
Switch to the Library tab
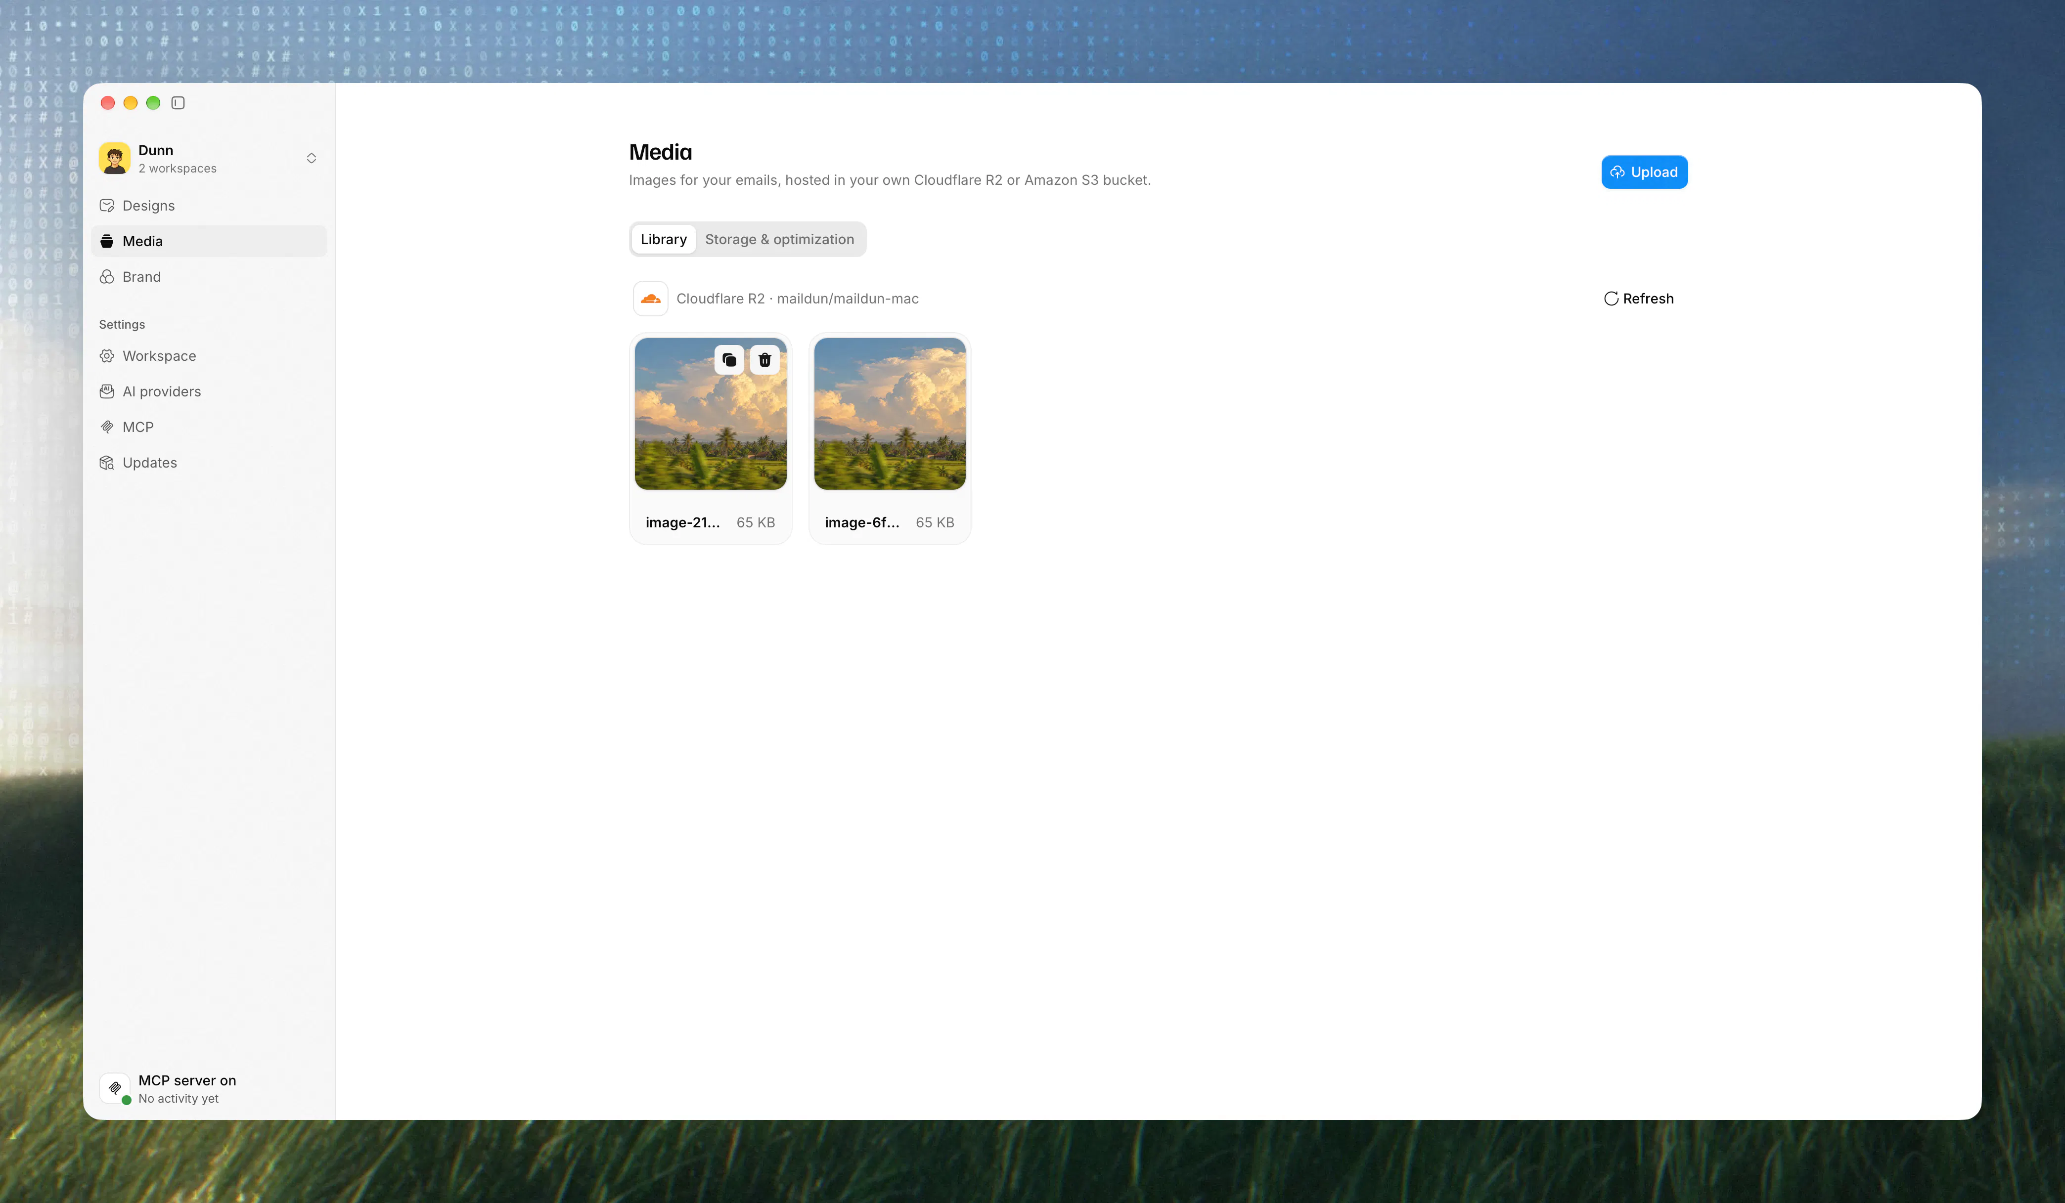click(x=664, y=239)
